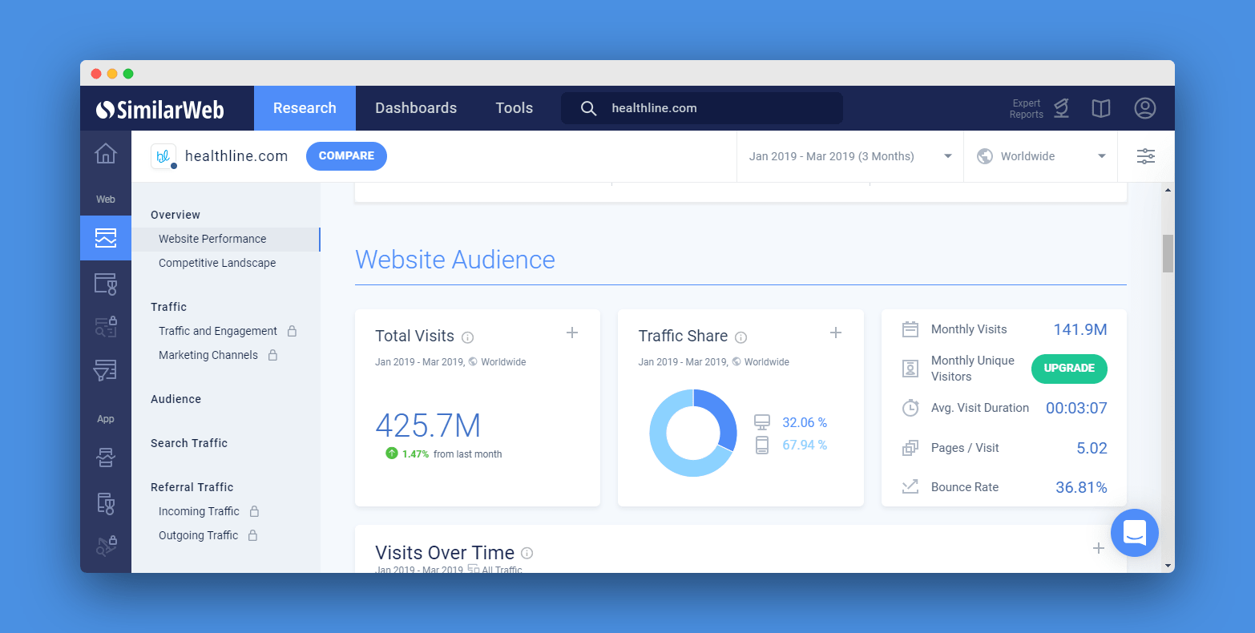Open the Industry Analysis certificate icon

[106, 284]
